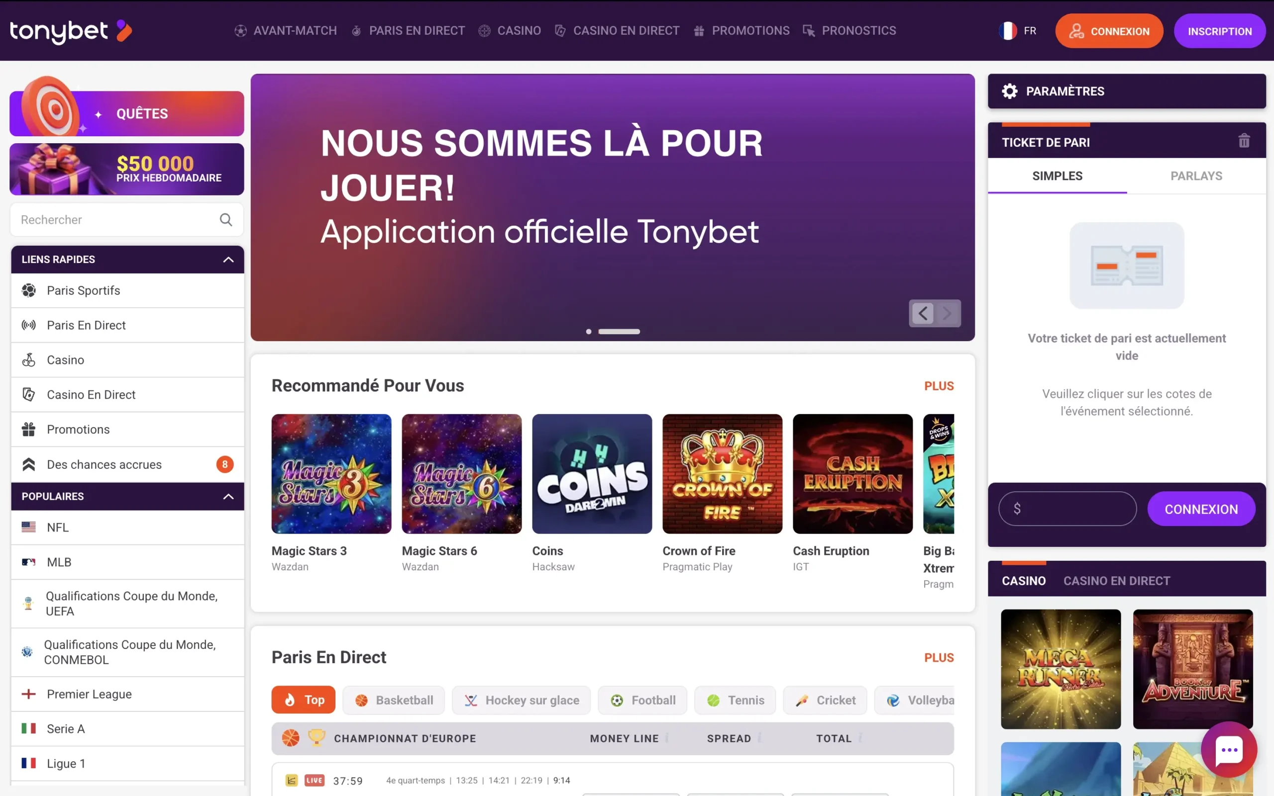Click the tonybet logo

tap(71, 31)
